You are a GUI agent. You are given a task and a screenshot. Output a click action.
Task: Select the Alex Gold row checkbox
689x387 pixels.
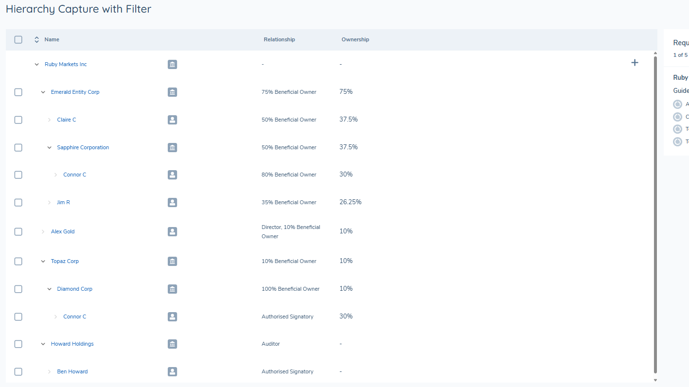18,232
